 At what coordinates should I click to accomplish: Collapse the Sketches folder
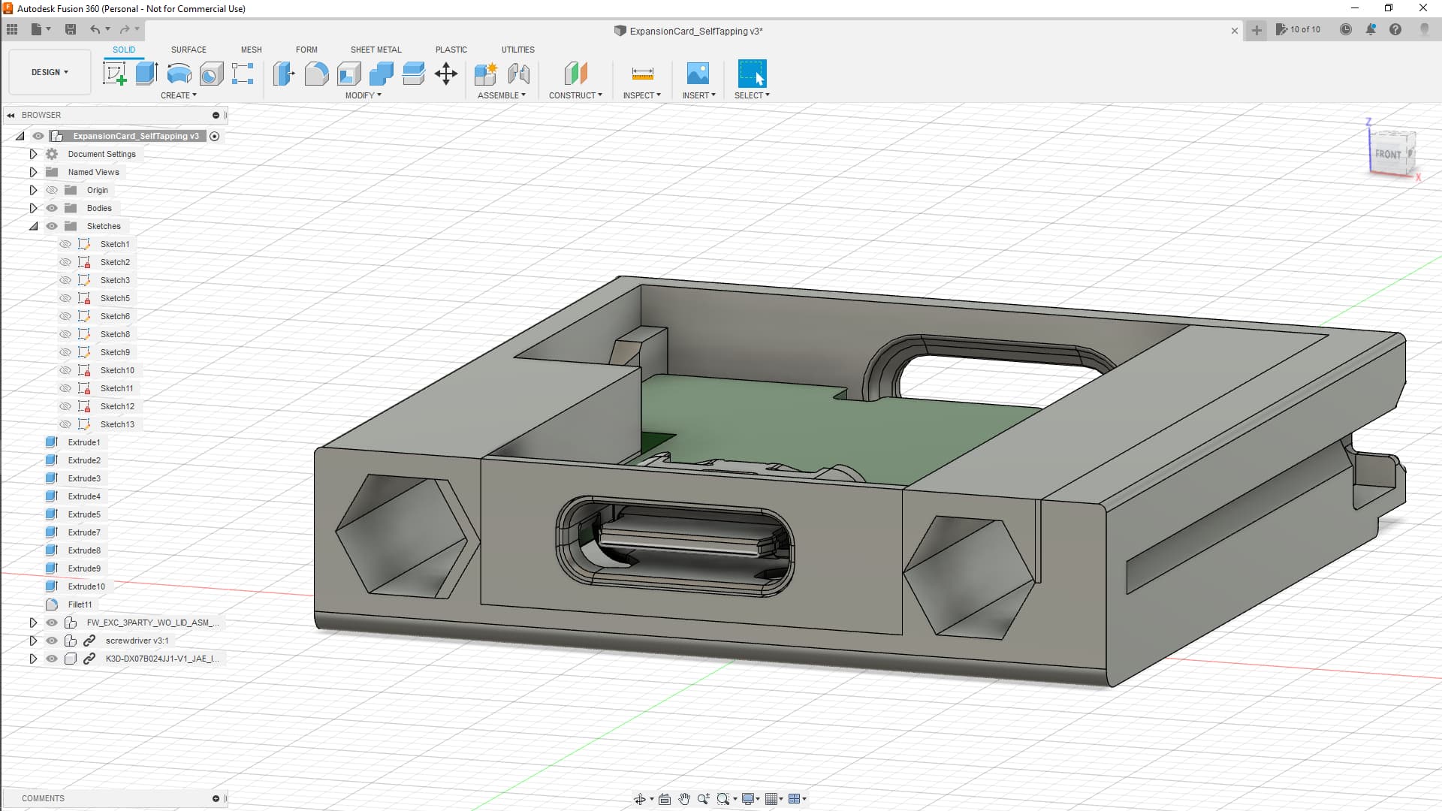33,226
